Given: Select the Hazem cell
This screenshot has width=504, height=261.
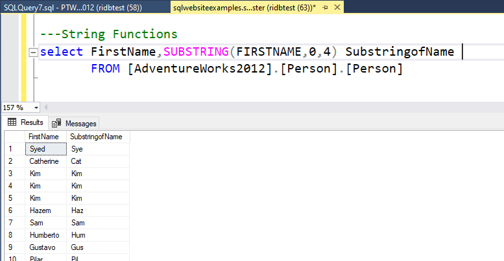Looking at the screenshot, I should 46,210.
